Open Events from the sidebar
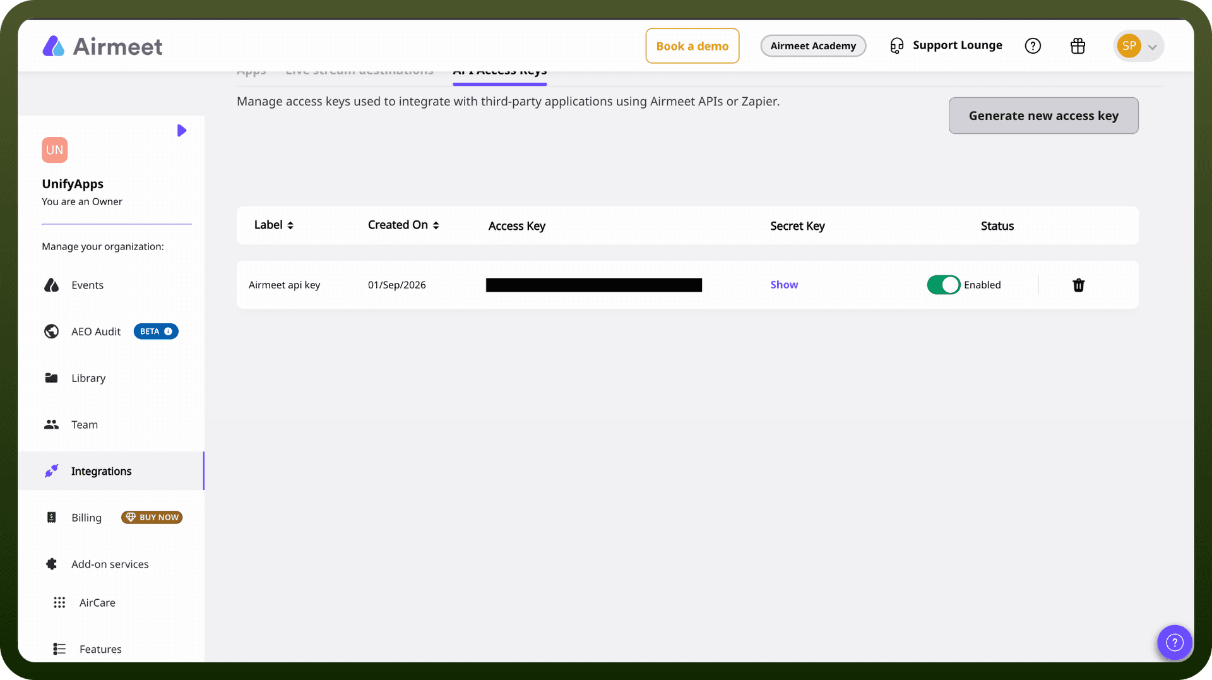 coord(87,285)
